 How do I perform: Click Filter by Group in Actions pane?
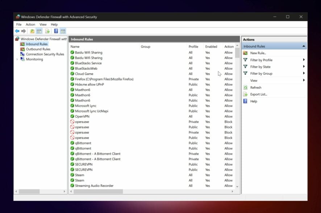pos(263,73)
